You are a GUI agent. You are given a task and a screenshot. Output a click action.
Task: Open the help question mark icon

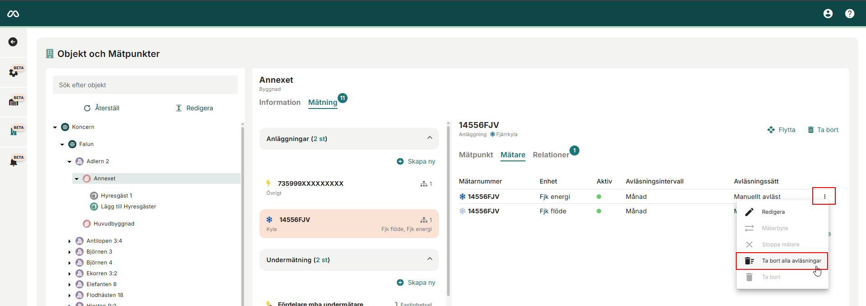point(849,14)
